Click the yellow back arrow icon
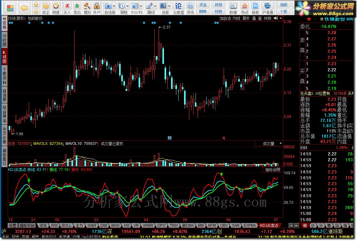The width and height of the screenshot is (357, 241). pyautogui.click(x=24, y=8)
